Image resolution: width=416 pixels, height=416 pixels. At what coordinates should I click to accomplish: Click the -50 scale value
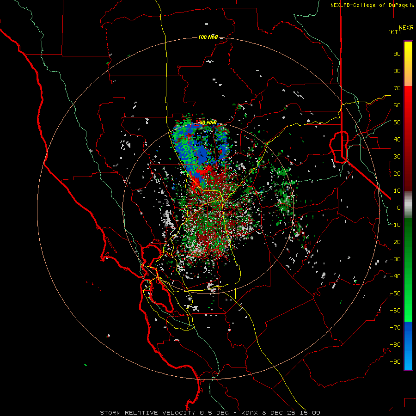point(395,294)
